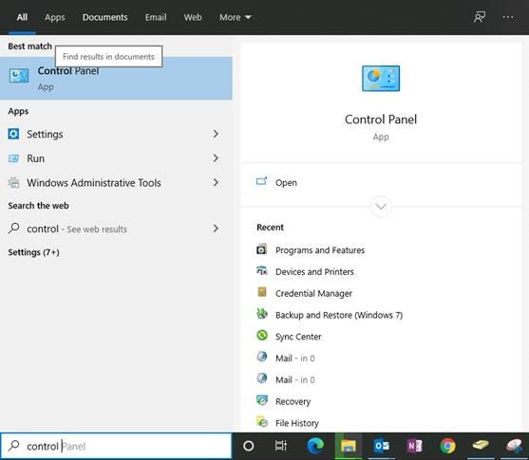Open the three-dot options menu
Screen dimensions: 529x460
508,17
